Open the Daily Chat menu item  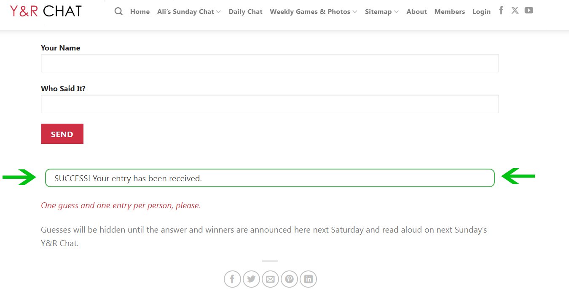(x=246, y=12)
